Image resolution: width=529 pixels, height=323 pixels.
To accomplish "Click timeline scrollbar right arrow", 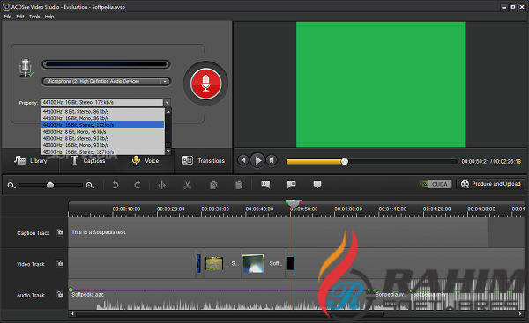I will click(x=520, y=314).
